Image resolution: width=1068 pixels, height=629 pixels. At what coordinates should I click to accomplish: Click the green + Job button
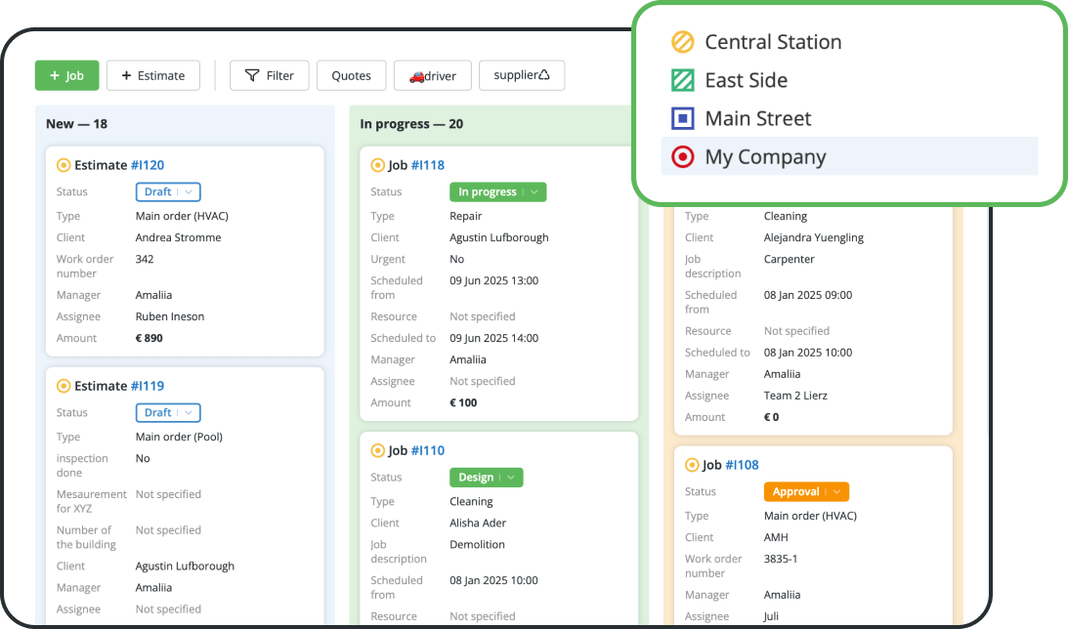[x=66, y=74]
